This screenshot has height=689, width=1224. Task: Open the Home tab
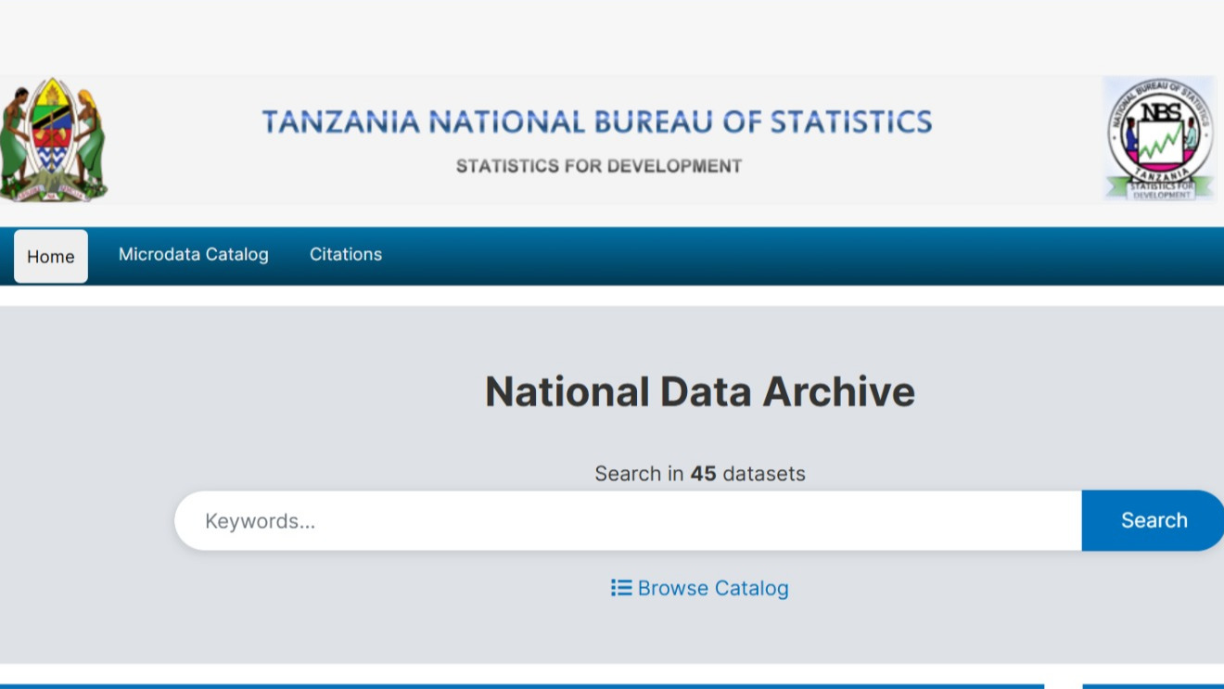(51, 256)
